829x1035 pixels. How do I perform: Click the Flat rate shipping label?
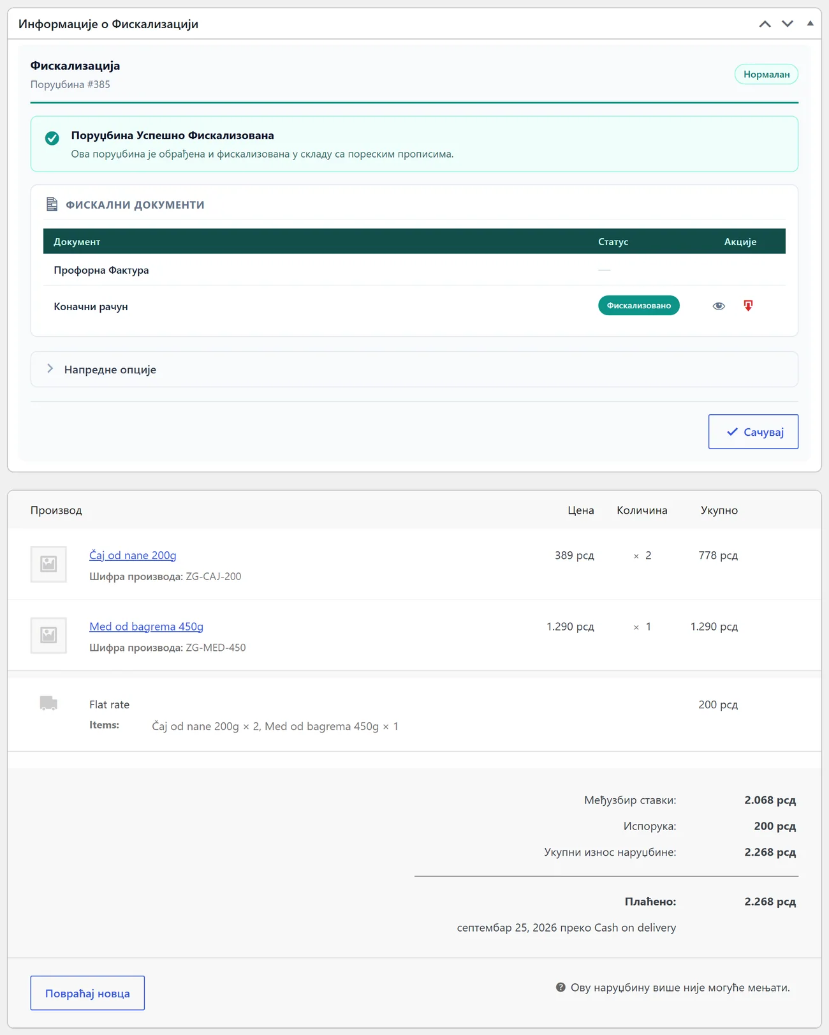point(109,704)
